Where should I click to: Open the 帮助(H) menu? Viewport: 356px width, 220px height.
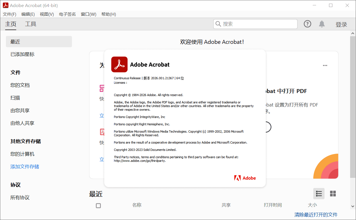click(x=109, y=14)
